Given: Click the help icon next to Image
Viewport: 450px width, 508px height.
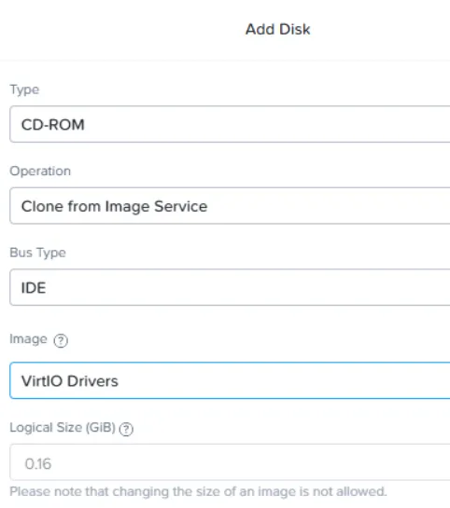Looking at the screenshot, I should [x=61, y=340].
